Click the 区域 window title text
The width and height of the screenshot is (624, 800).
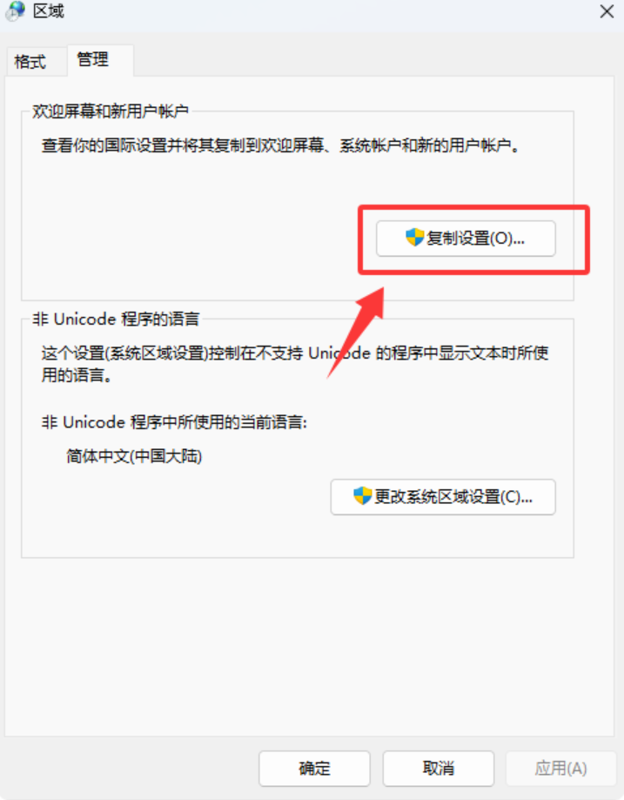coord(49,10)
